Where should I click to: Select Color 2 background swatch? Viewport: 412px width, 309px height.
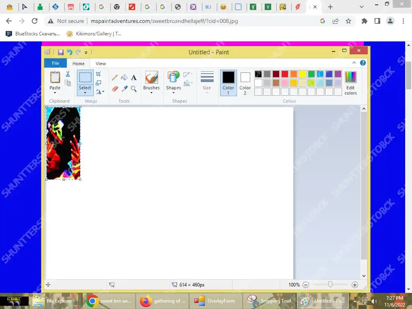(245, 82)
